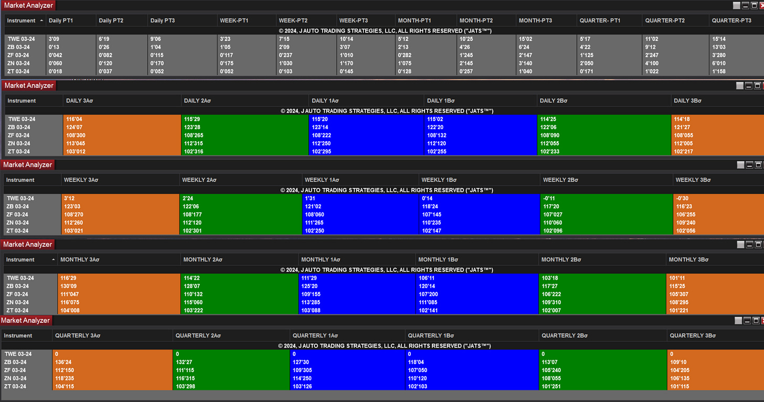Select the MONTHLY 3Aσ column header

tap(119, 260)
